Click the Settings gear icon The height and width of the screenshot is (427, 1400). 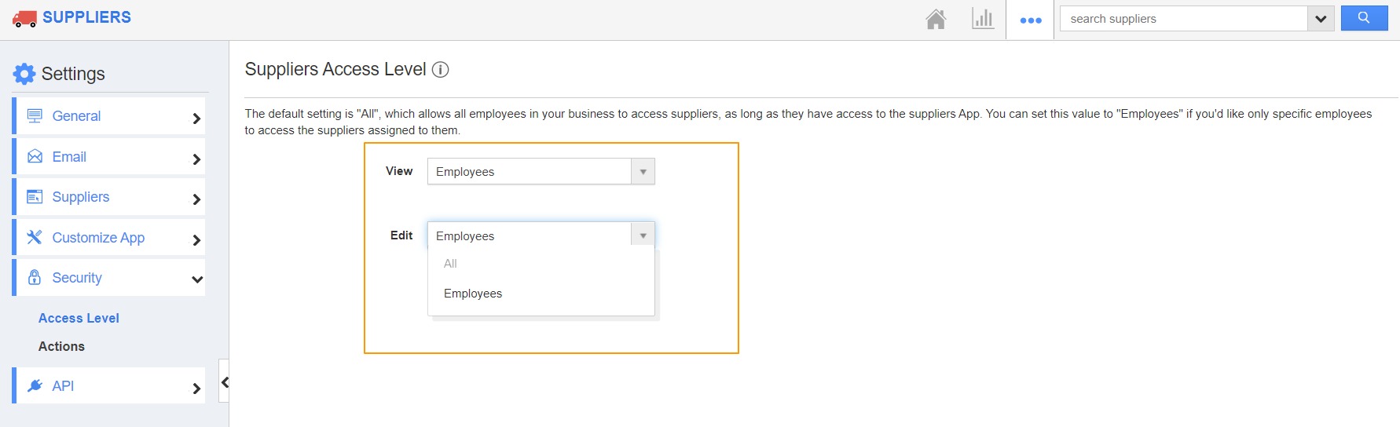pos(24,74)
